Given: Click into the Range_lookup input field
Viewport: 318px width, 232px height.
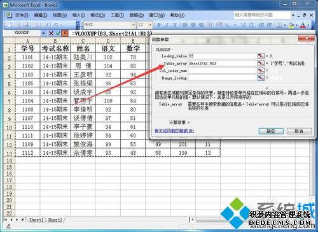Looking at the screenshot, I should click(x=222, y=78).
